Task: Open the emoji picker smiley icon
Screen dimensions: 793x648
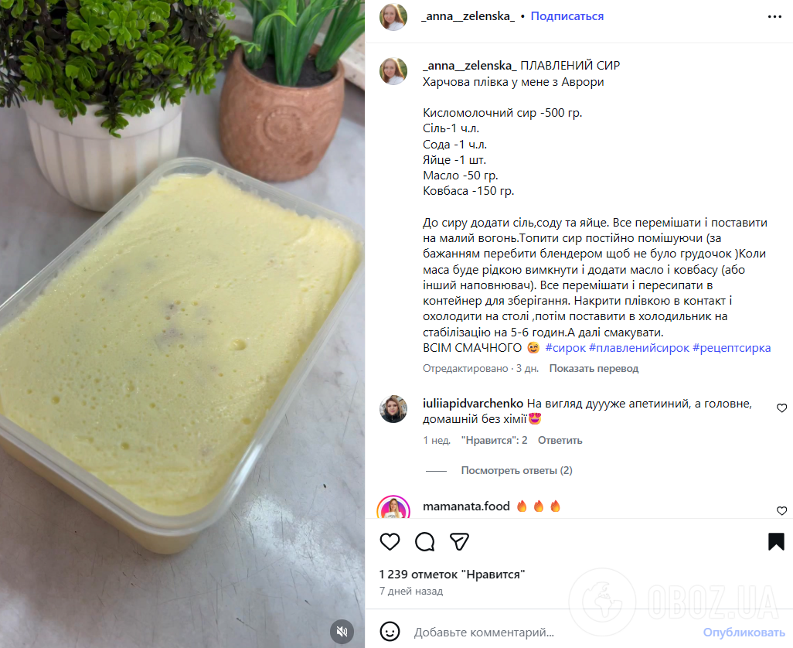Action: 390,631
